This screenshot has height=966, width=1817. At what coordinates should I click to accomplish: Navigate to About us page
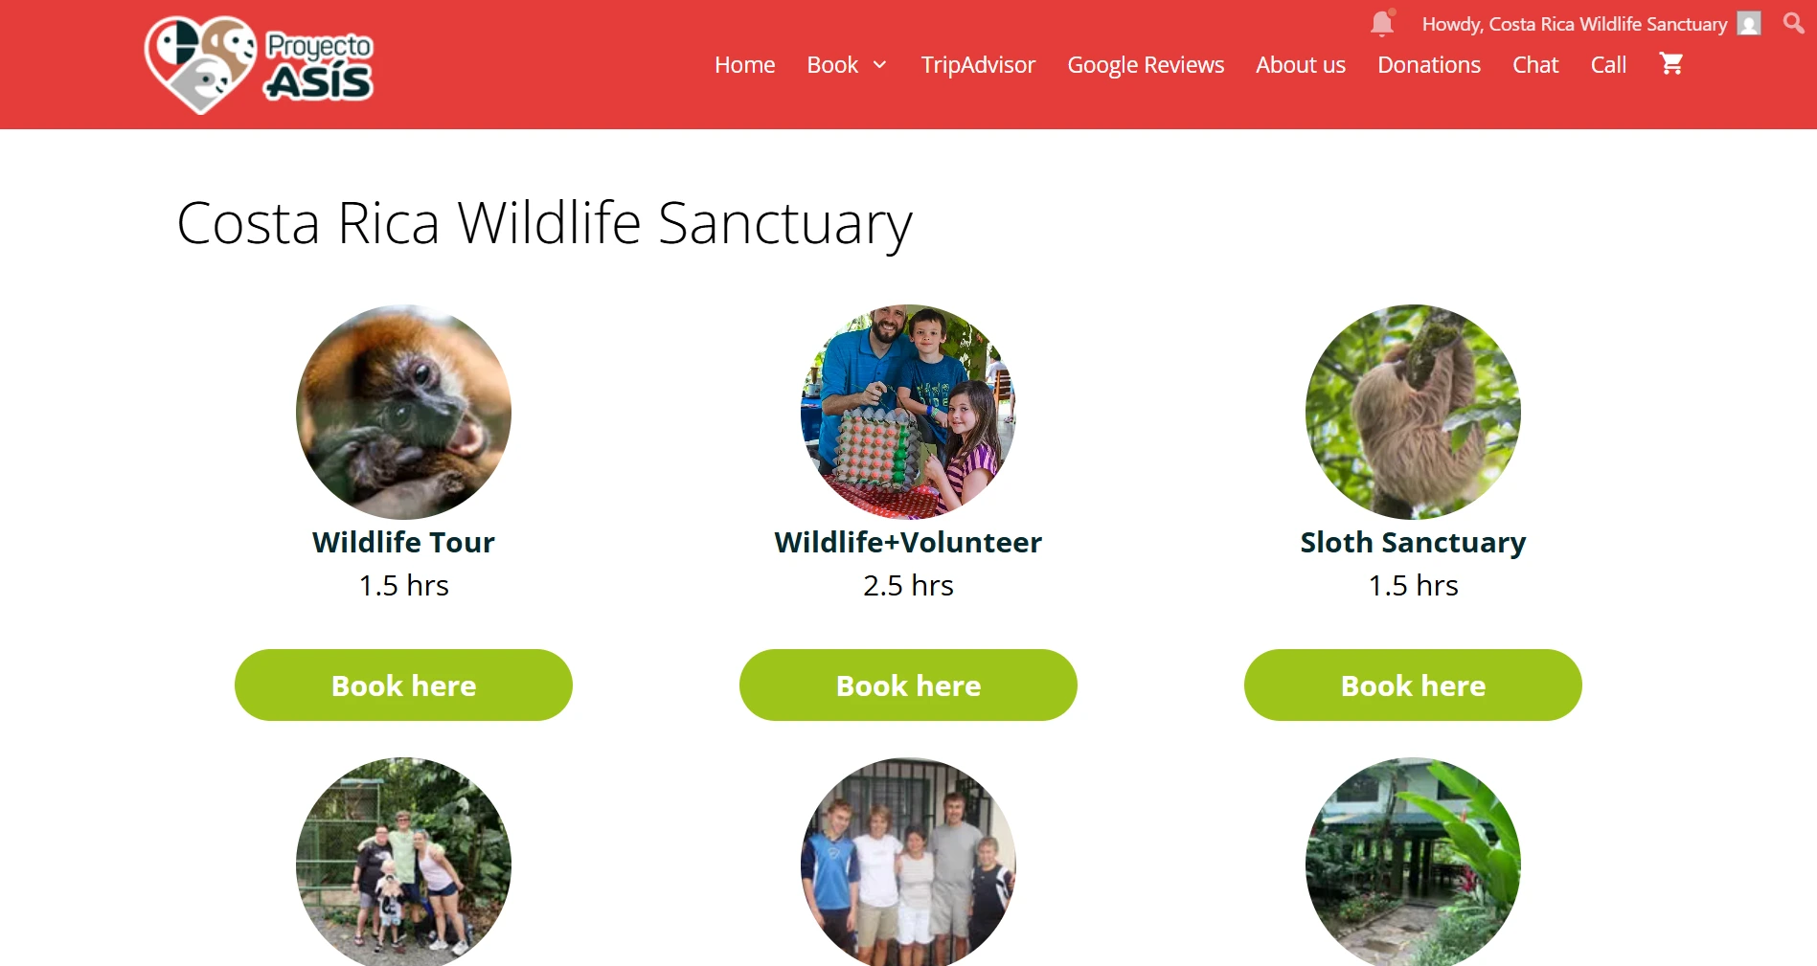pyautogui.click(x=1300, y=65)
